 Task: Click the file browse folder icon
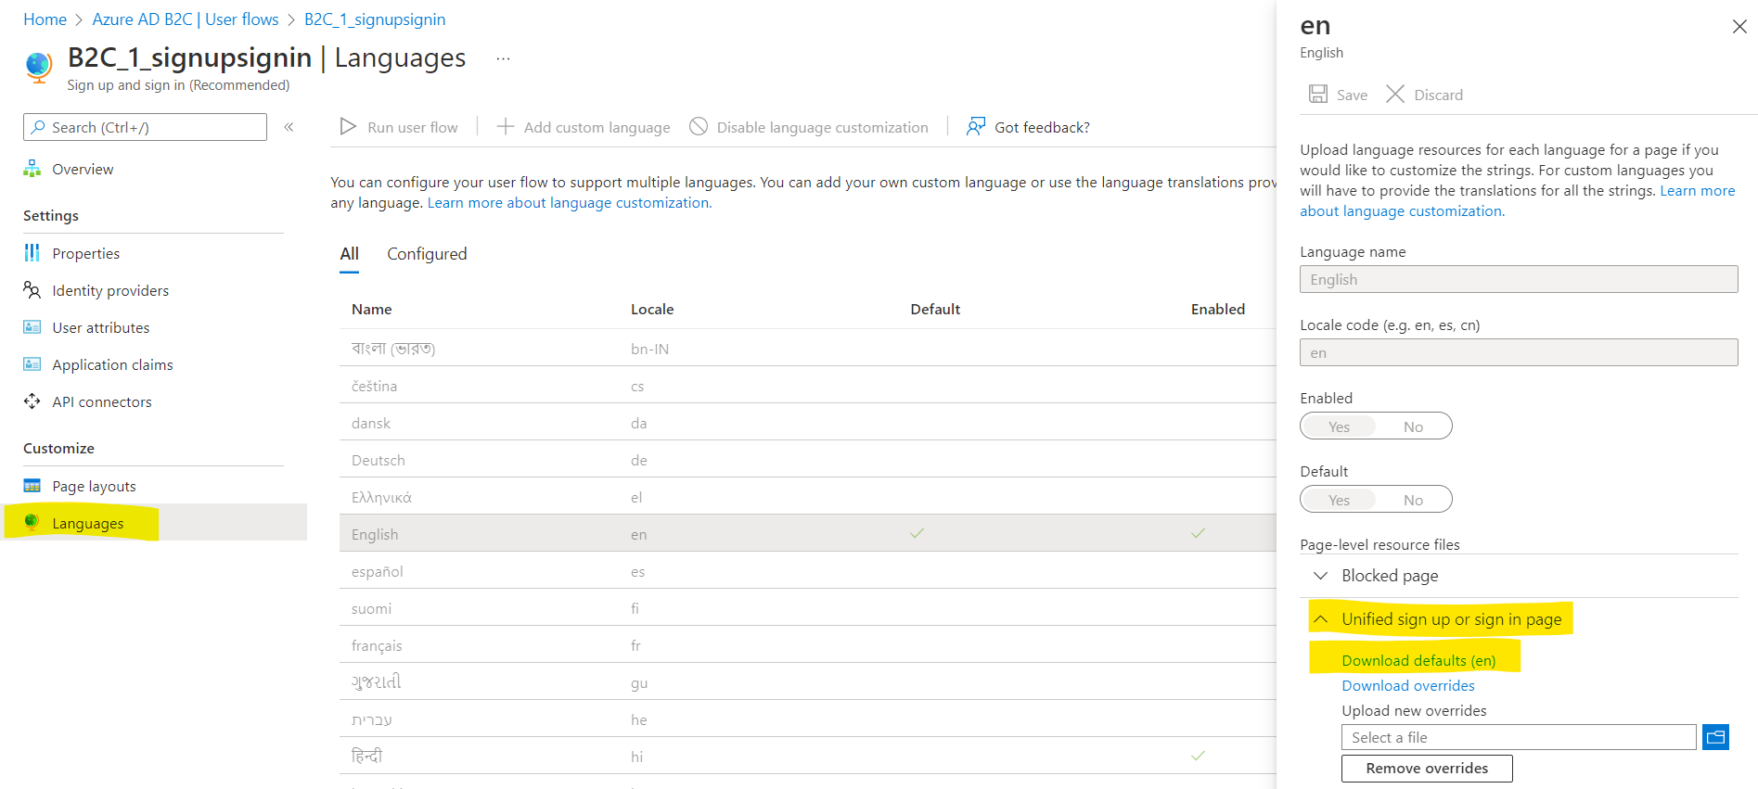tap(1716, 737)
